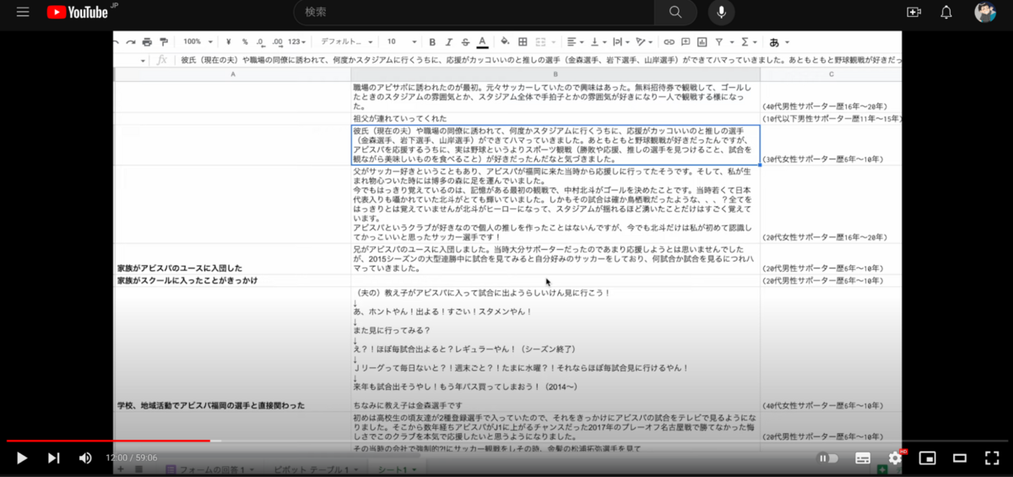1013x477 pixels.
Task: Switch to miniplayer
Action: (x=928, y=458)
